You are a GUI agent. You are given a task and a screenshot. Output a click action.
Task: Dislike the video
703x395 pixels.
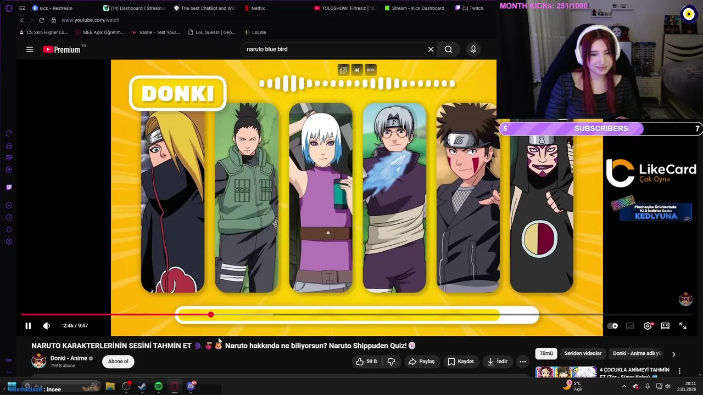click(392, 362)
